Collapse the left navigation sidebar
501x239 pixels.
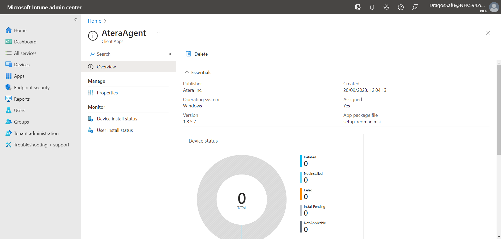click(76, 20)
